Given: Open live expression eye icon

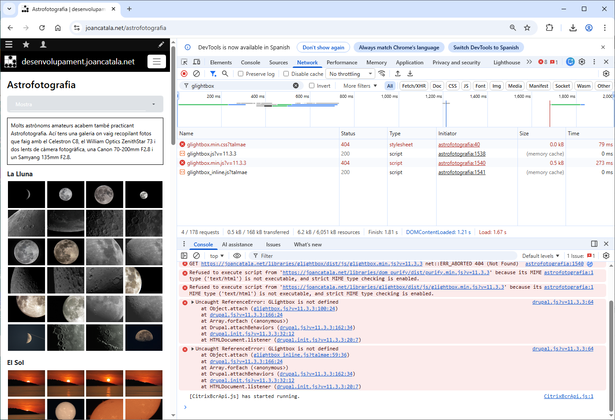Looking at the screenshot, I should pos(237,256).
